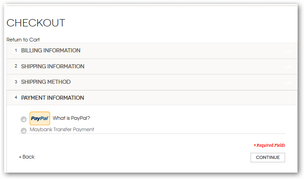Screen dimensions: 304x179
Task: Click the step 4 number badge
Action: 16,97
